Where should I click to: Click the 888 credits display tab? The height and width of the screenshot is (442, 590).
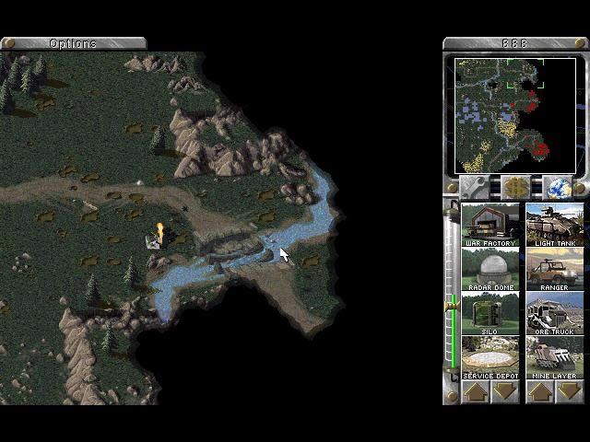pyautogui.click(x=514, y=43)
